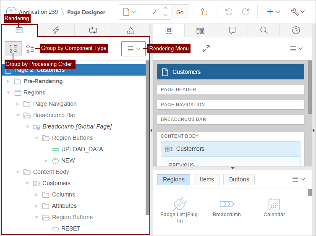Toggle Group by Component Type
This screenshot has height=236, width=316.
[30, 49]
